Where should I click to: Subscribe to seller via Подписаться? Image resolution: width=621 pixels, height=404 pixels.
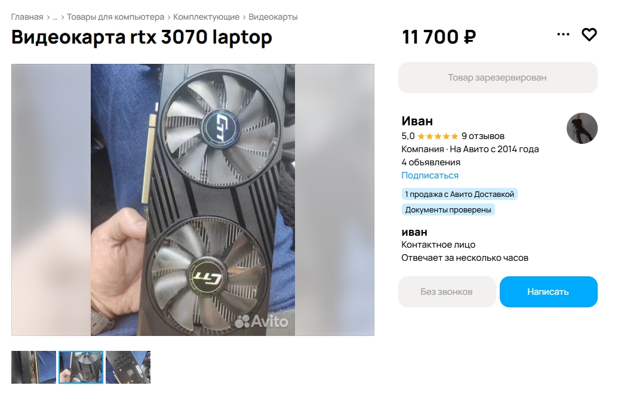tap(430, 175)
